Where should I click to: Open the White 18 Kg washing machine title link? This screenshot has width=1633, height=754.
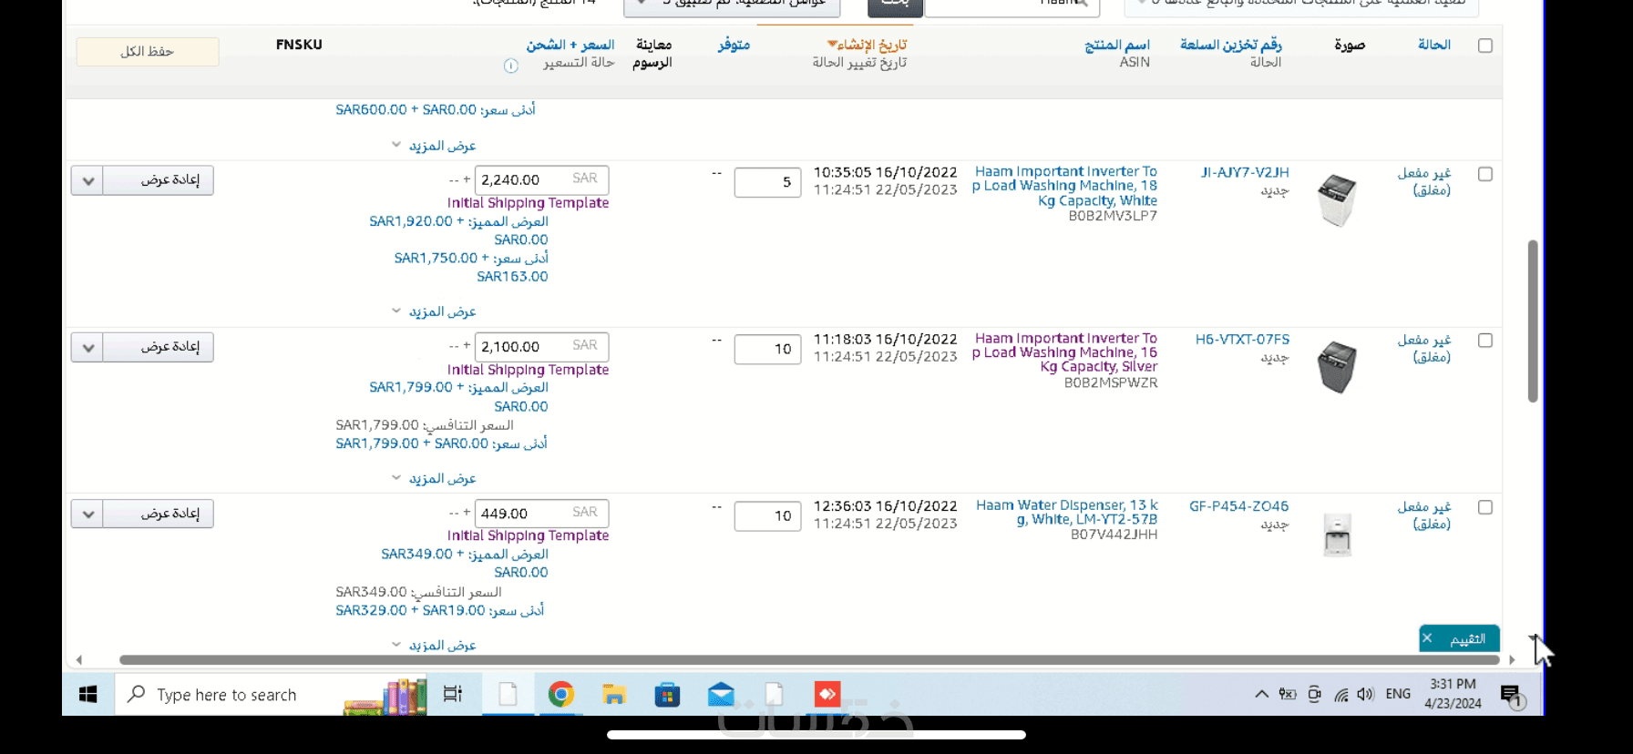1064,186
